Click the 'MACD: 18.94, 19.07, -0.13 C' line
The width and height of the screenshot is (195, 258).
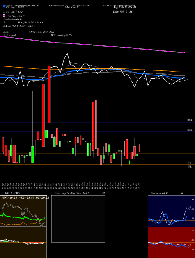[x=19, y=26]
